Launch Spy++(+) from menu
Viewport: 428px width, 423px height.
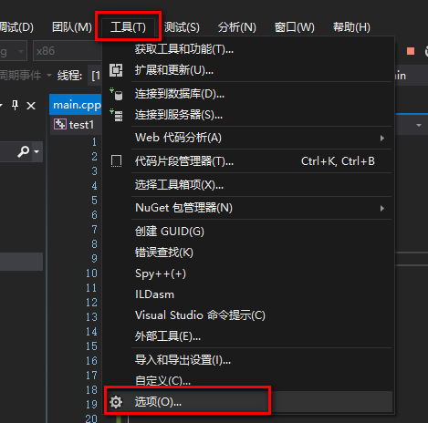[x=248, y=273]
